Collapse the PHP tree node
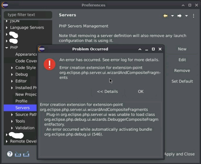 click(x=6, y=48)
